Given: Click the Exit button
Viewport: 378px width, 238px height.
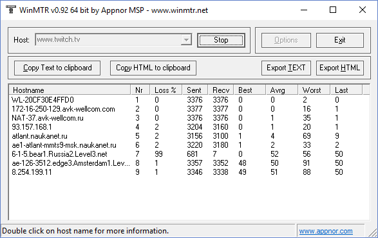Looking at the screenshot, I should coord(339,40).
